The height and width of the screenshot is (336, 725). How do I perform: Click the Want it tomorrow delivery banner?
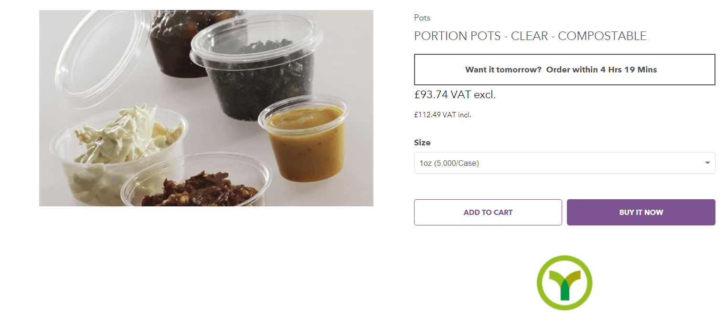[x=564, y=70]
